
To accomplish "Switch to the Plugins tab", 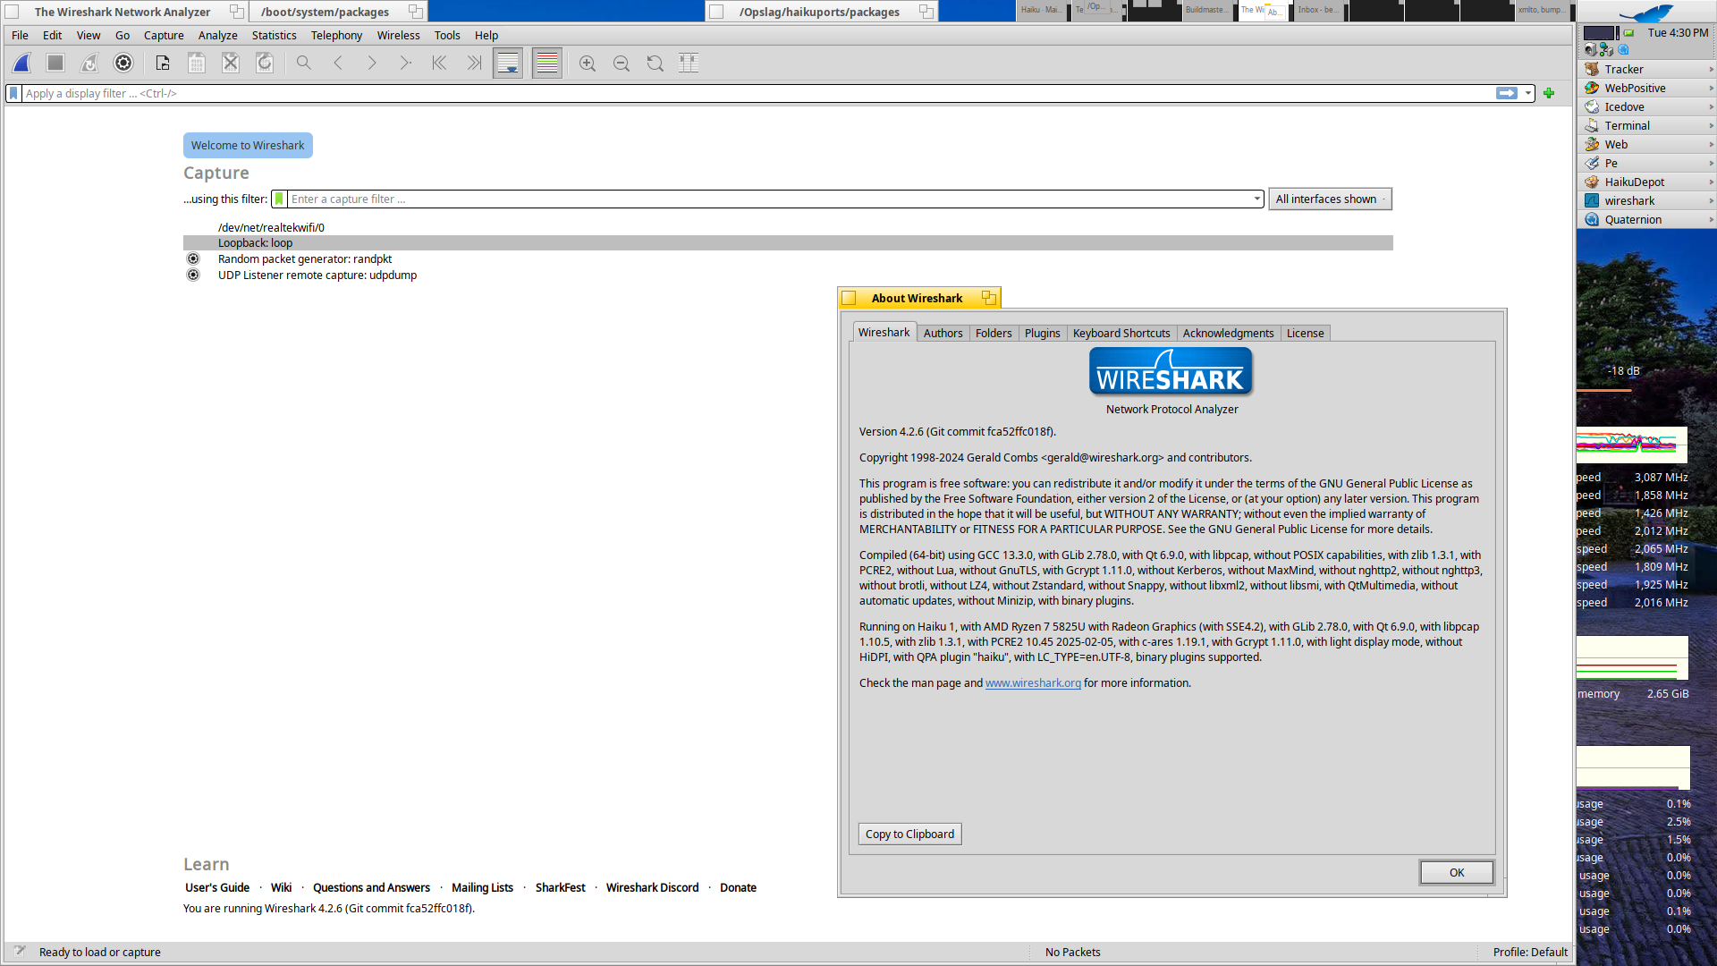I will [1042, 333].
